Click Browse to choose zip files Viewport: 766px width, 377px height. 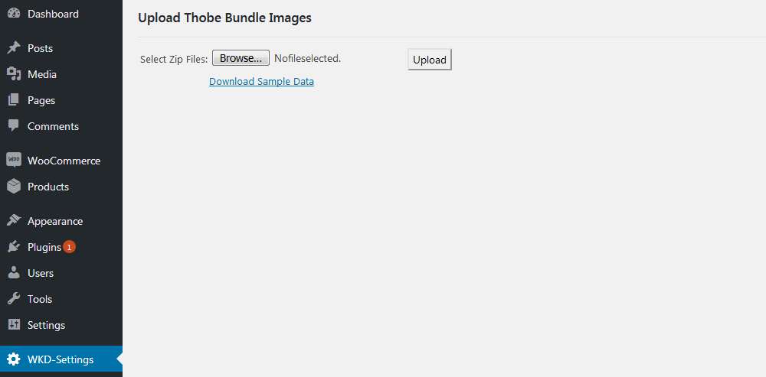pos(241,58)
